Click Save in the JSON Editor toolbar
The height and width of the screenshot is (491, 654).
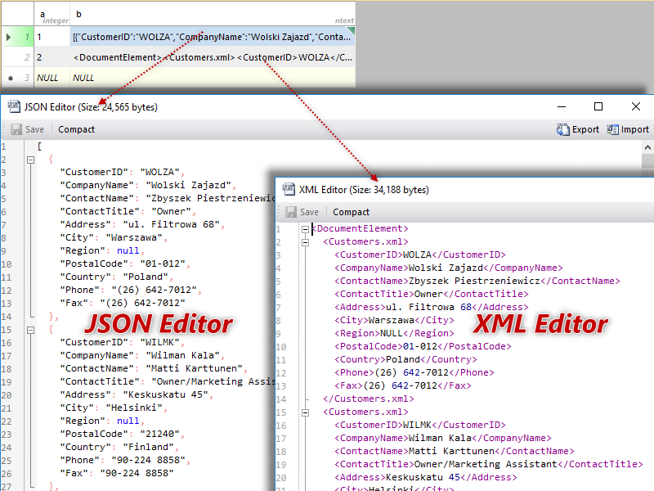pos(28,129)
